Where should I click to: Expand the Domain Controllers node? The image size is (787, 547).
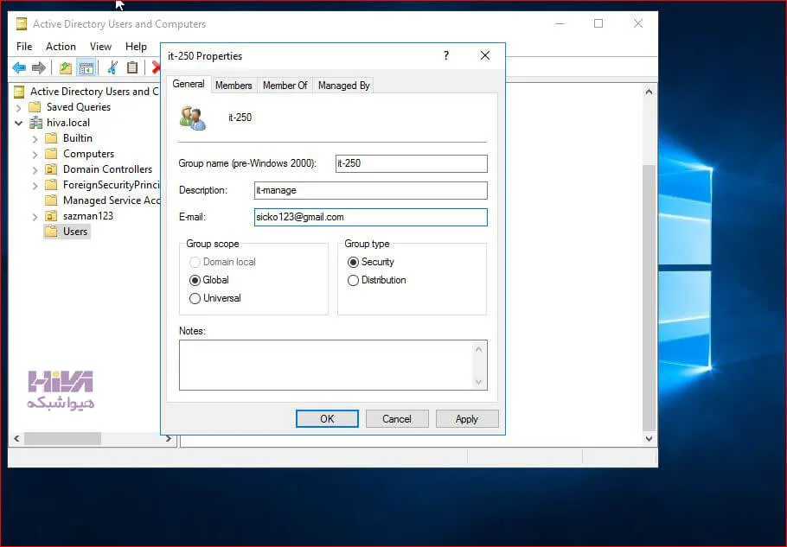[x=35, y=169]
